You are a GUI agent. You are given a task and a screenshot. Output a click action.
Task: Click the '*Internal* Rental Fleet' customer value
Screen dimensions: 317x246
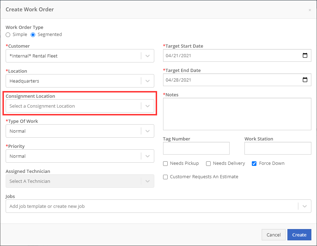(33, 56)
